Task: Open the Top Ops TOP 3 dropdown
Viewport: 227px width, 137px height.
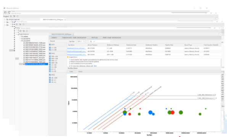Action: point(81,41)
